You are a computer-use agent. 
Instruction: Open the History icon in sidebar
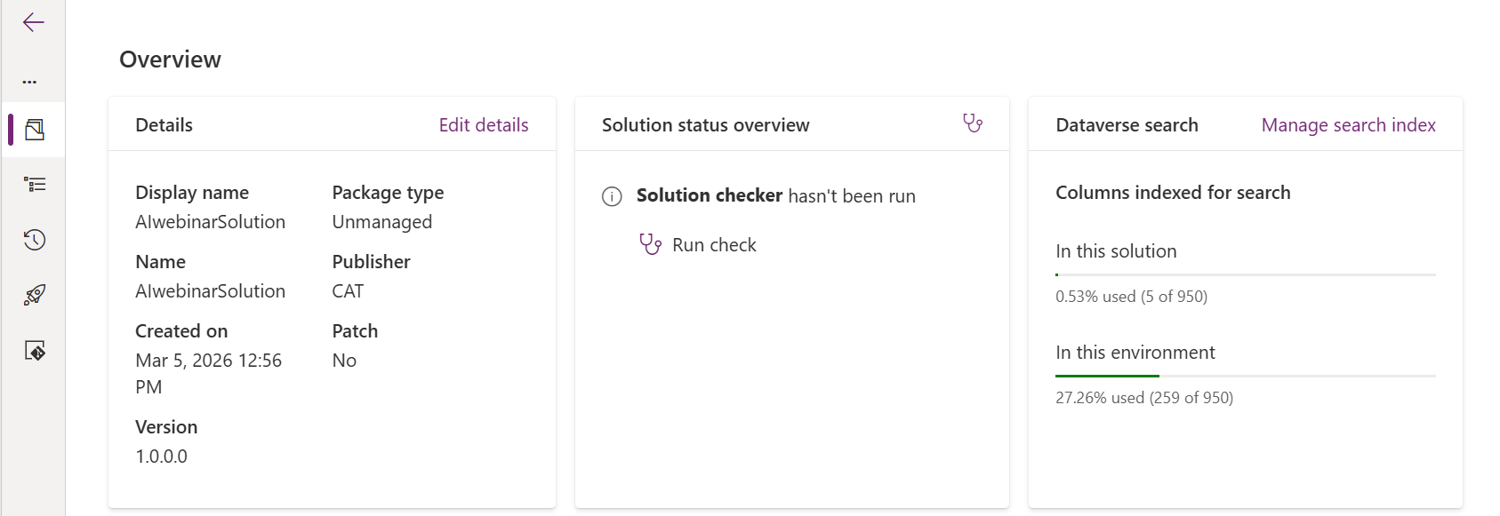[x=35, y=240]
